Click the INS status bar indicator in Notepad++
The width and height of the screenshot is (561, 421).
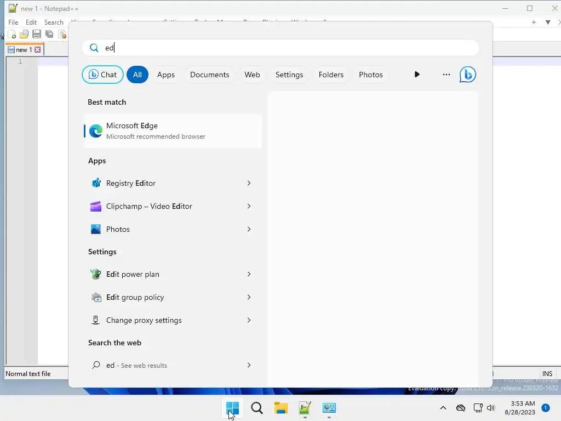pyautogui.click(x=547, y=374)
